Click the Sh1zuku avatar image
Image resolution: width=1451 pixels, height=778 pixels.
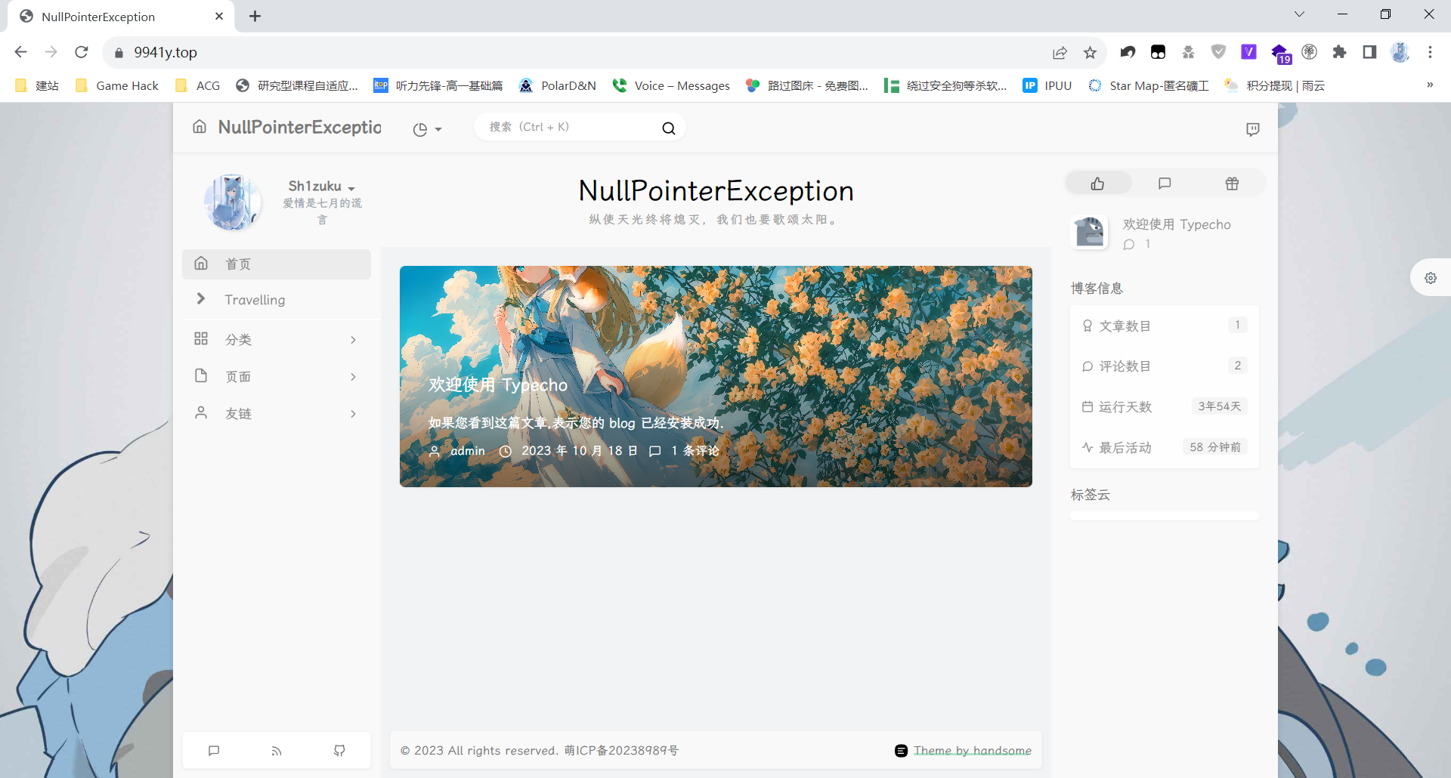pos(233,202)
